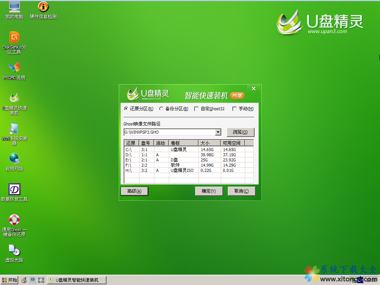
Task: Enable the 手动(M) checkbox
Action: tap(243, 109)
